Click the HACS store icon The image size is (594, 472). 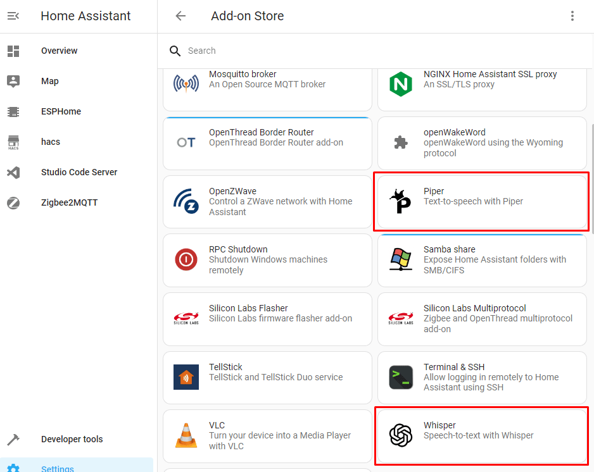pyautogui.click(x=13, y=142)
